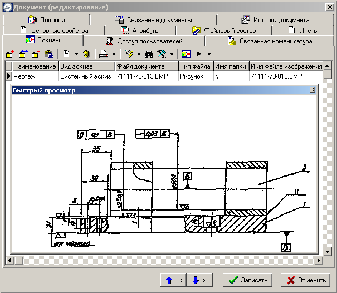
Task: Click the printer icon in toolbar
Action: coord(104,54)
